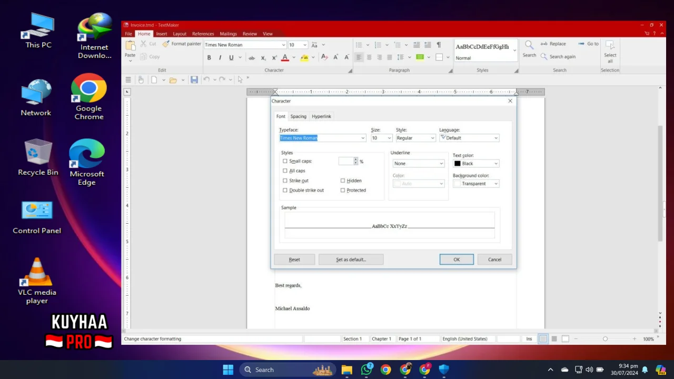Image resolution: width=674 pixels, height=379 pixels.
Task: Click the numbered list icon
Action: point(378,45)
